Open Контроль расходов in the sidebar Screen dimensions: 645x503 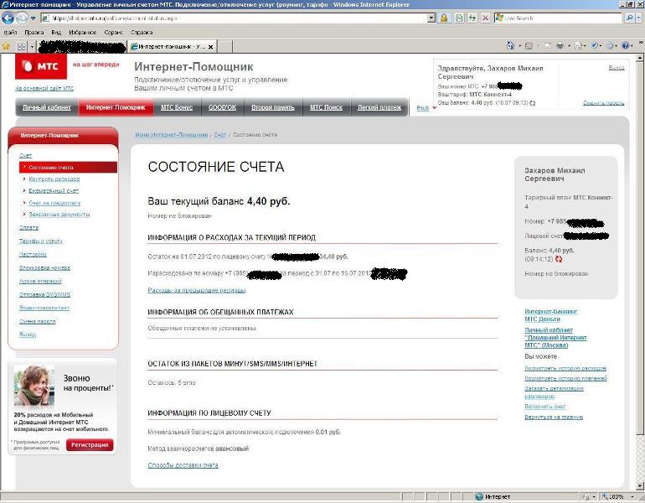click(x=54, y=179)
